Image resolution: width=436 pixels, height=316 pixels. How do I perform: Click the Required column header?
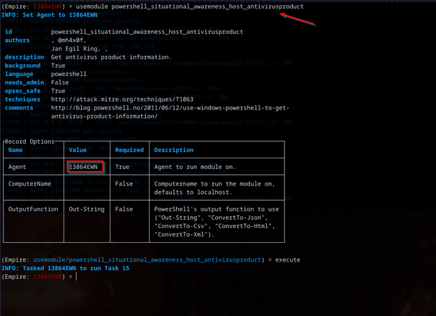[129, 150]
